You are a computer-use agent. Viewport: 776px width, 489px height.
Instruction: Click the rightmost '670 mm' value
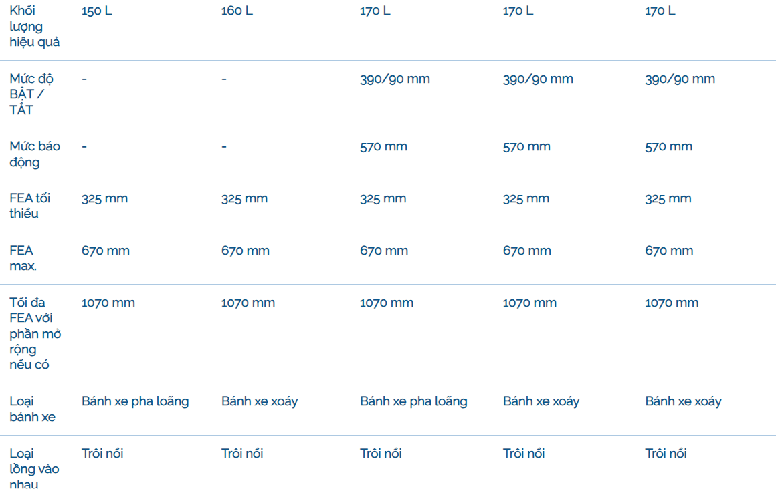pos(669,251)
